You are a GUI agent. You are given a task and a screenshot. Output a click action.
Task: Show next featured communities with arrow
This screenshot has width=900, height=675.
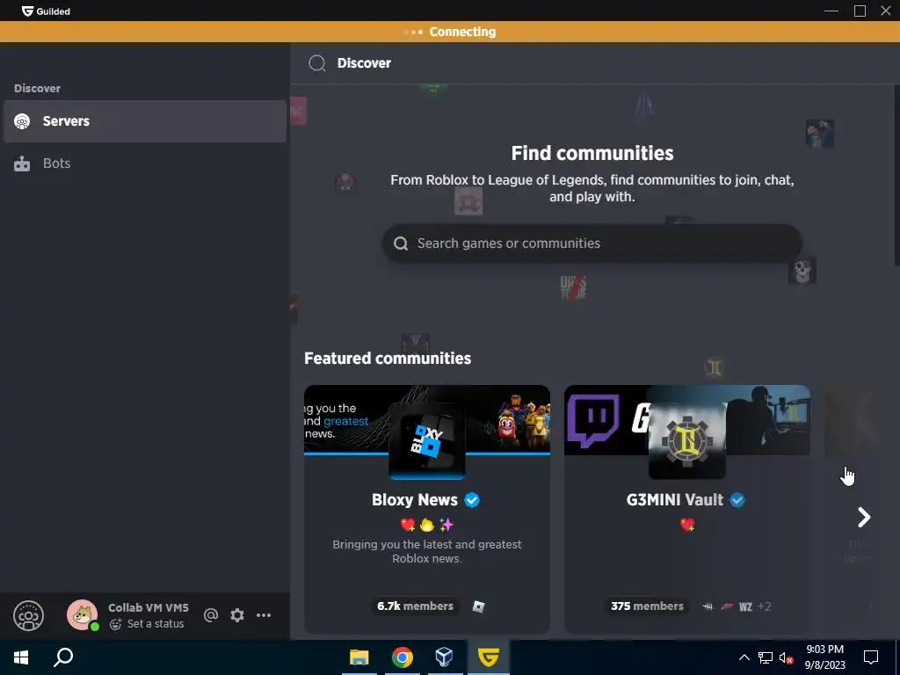click(x=864, y=517)
